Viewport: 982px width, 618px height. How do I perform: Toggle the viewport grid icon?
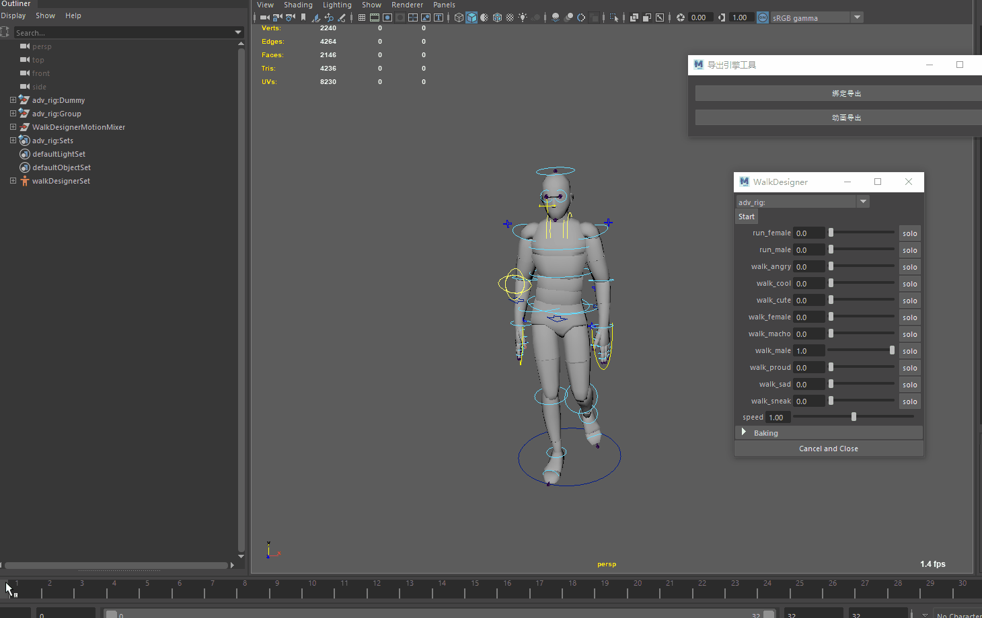(x=362, y=17)
